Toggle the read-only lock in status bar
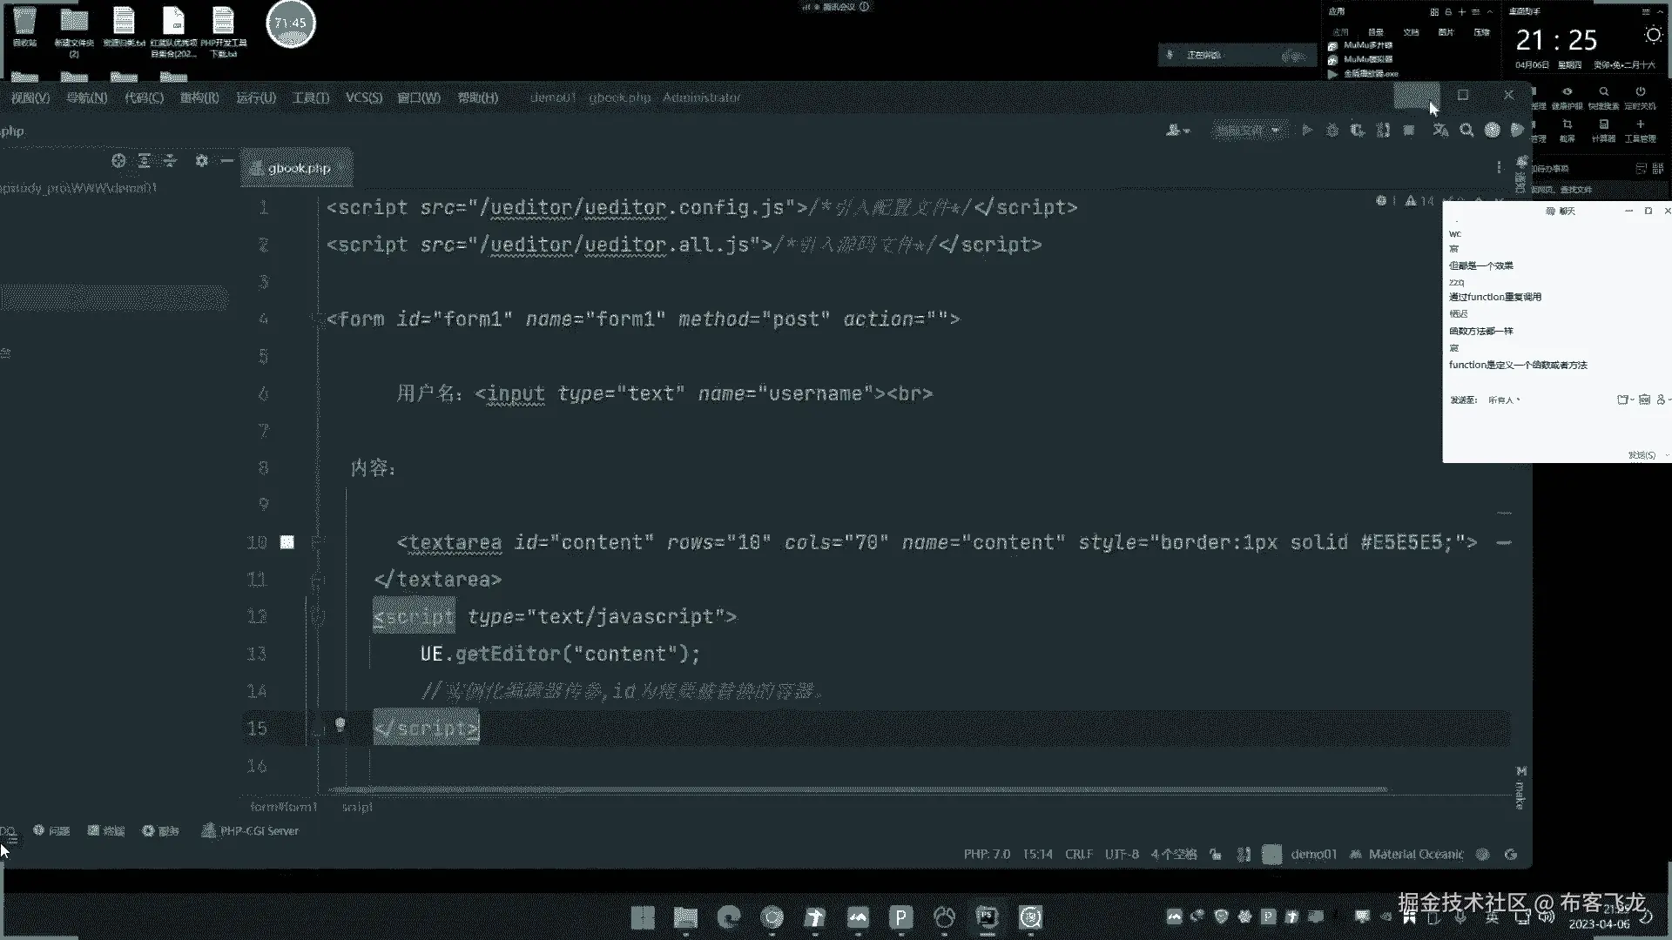The image size is (1672, 940). pyautogui.click(x=1216, y=855)
